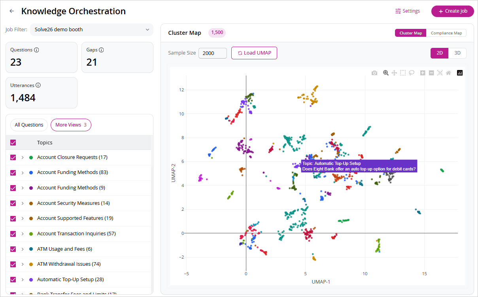This screenshot has width=478, height=297.
Task: Uncheck the Account Closure Requests checkbox
Action: click(13, 157)
